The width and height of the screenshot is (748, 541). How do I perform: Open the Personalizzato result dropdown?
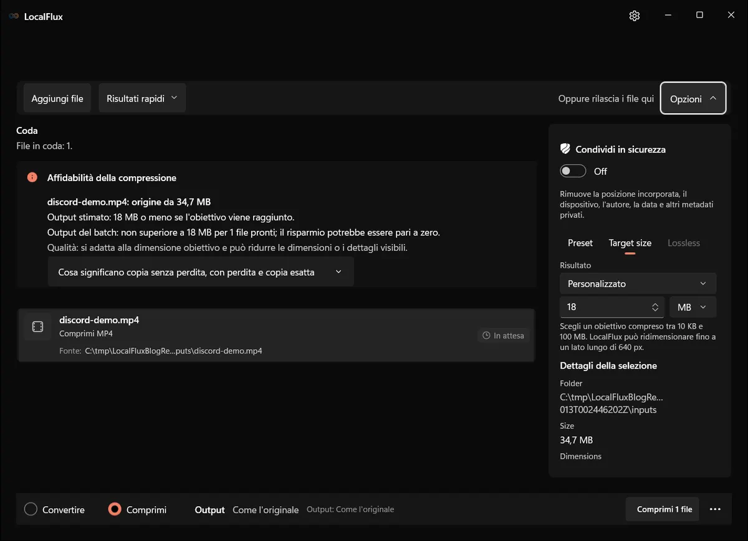coord(638,283)
